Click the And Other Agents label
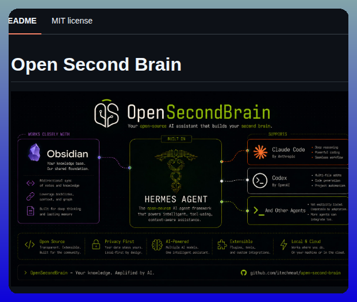The image size is (357, 302). [x=285, y=211]
